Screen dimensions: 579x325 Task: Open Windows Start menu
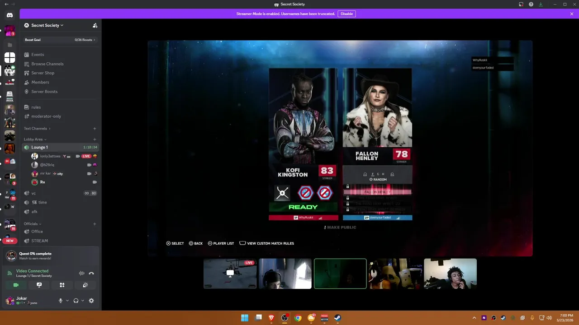point(245,318)
